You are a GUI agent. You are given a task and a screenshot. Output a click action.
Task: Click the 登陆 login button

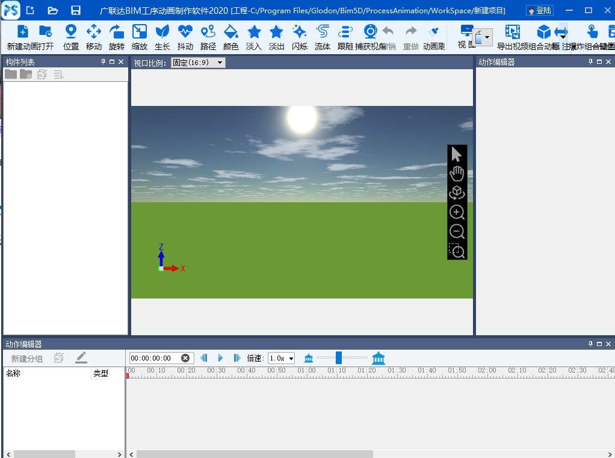tap(539, 10)
